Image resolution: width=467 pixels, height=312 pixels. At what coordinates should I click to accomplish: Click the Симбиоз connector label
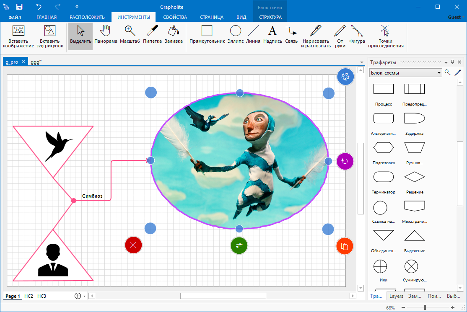tap(92, 196)
